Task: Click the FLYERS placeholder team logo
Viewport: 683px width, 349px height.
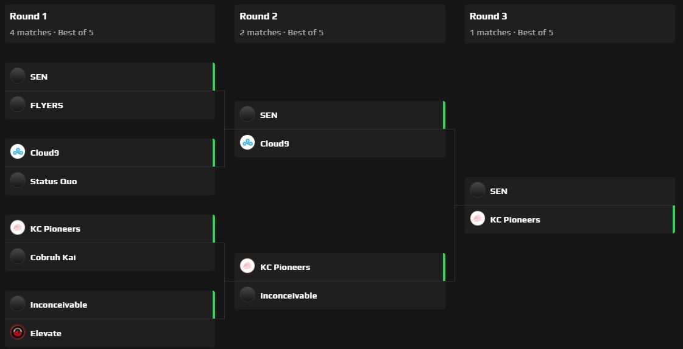Action: tap(18, 105)
